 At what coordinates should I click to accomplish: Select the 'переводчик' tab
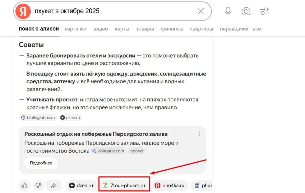[x=234, y=29]
